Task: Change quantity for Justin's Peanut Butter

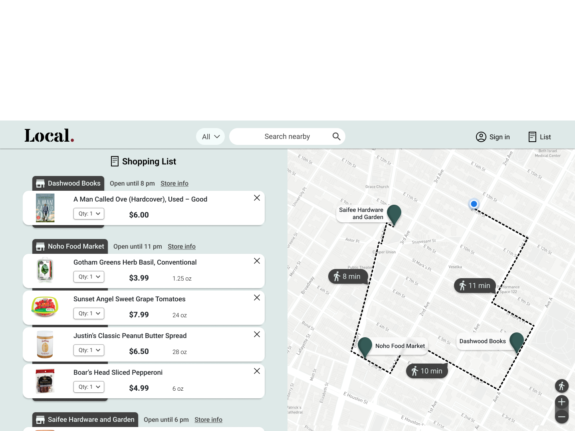Action: point(89,350)
